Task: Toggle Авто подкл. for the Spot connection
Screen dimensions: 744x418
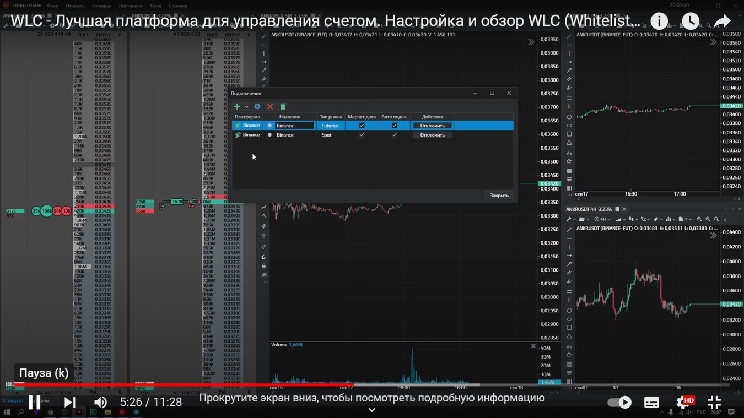Action: 394,135
